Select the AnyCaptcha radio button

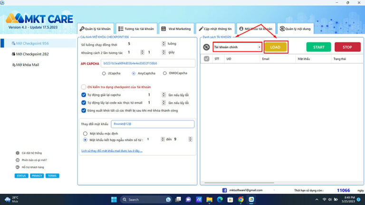(134, 73)
